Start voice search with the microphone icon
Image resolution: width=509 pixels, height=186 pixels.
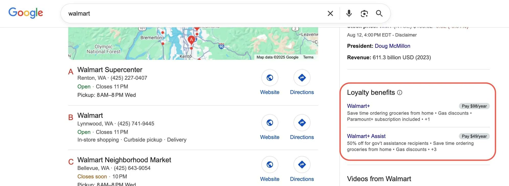pyautogui.click(x=349, y=13)
